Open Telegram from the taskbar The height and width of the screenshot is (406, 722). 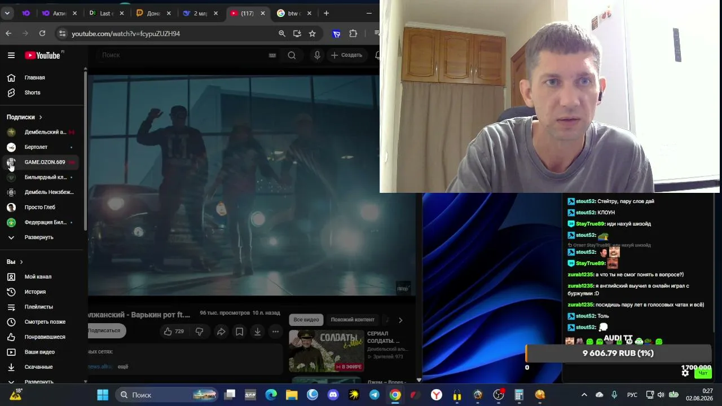pyautogui.click(x=375, y=395)
